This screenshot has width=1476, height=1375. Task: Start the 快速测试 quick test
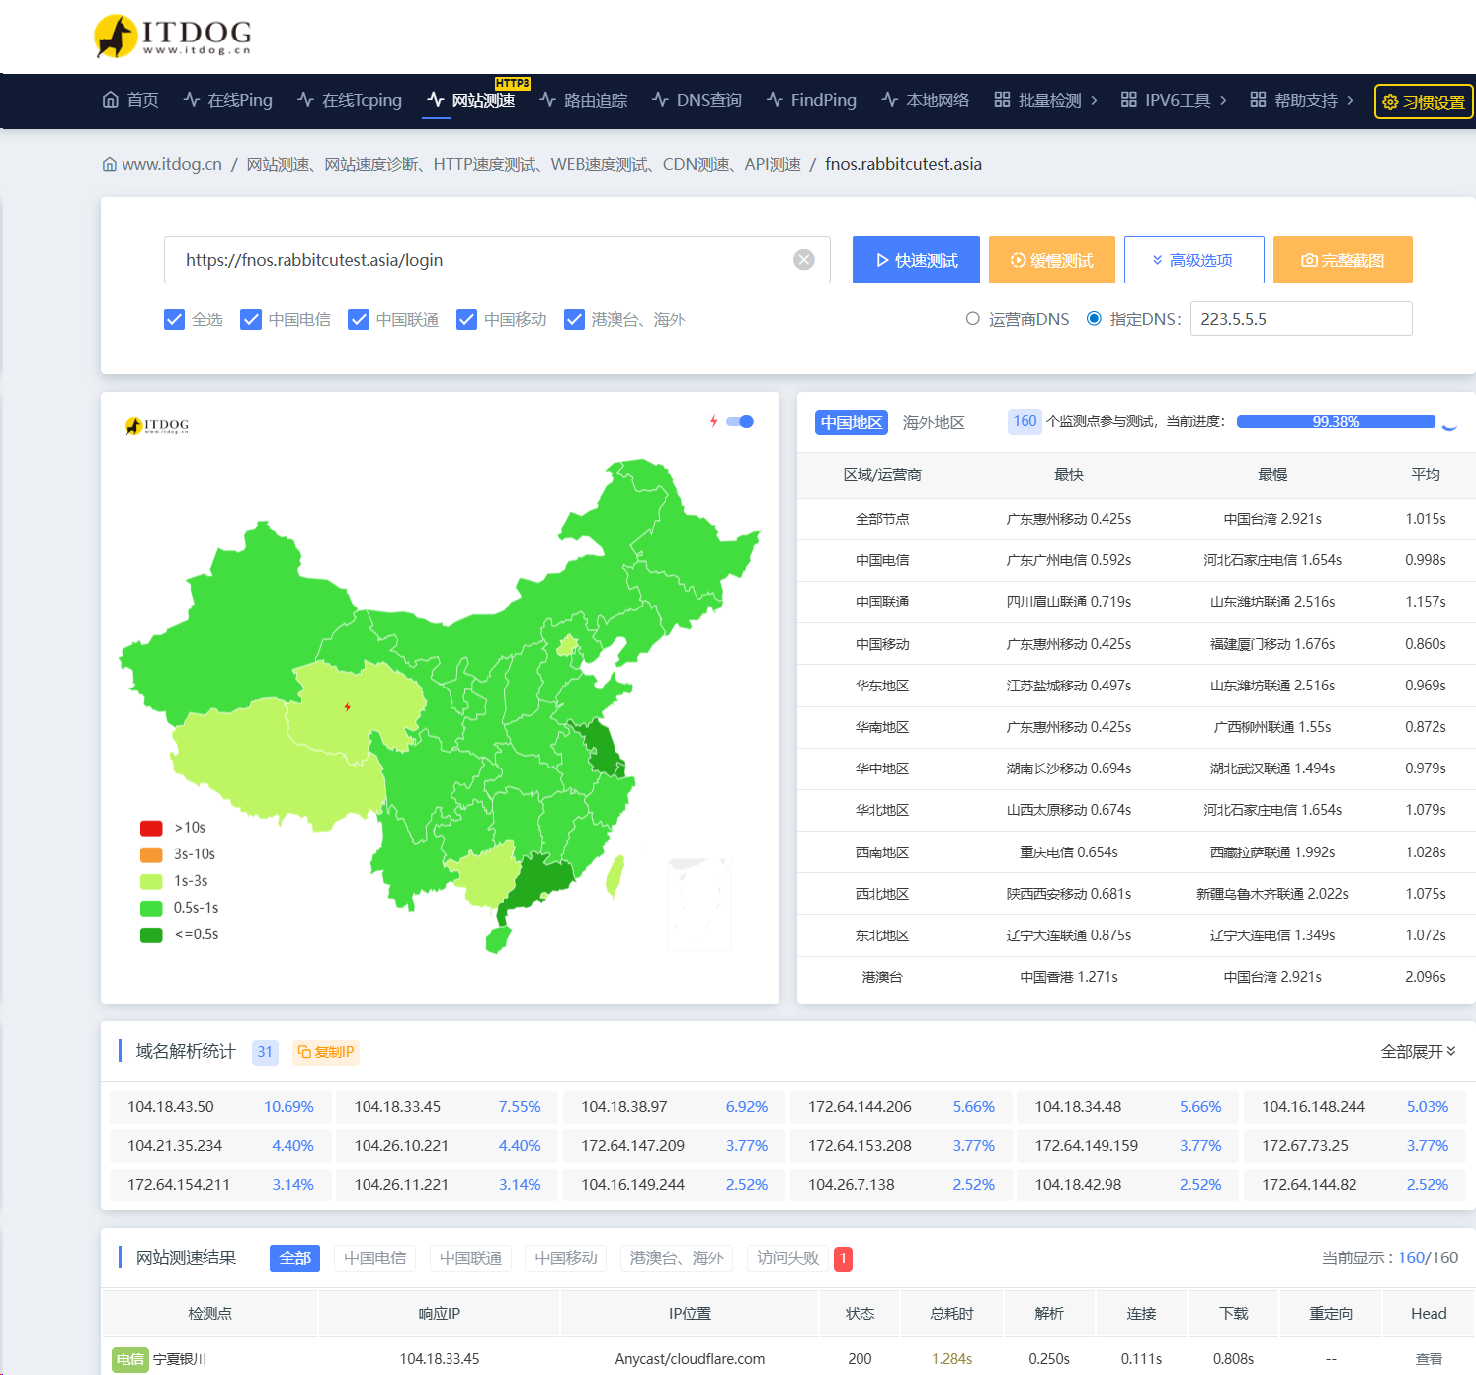point(916,260)
